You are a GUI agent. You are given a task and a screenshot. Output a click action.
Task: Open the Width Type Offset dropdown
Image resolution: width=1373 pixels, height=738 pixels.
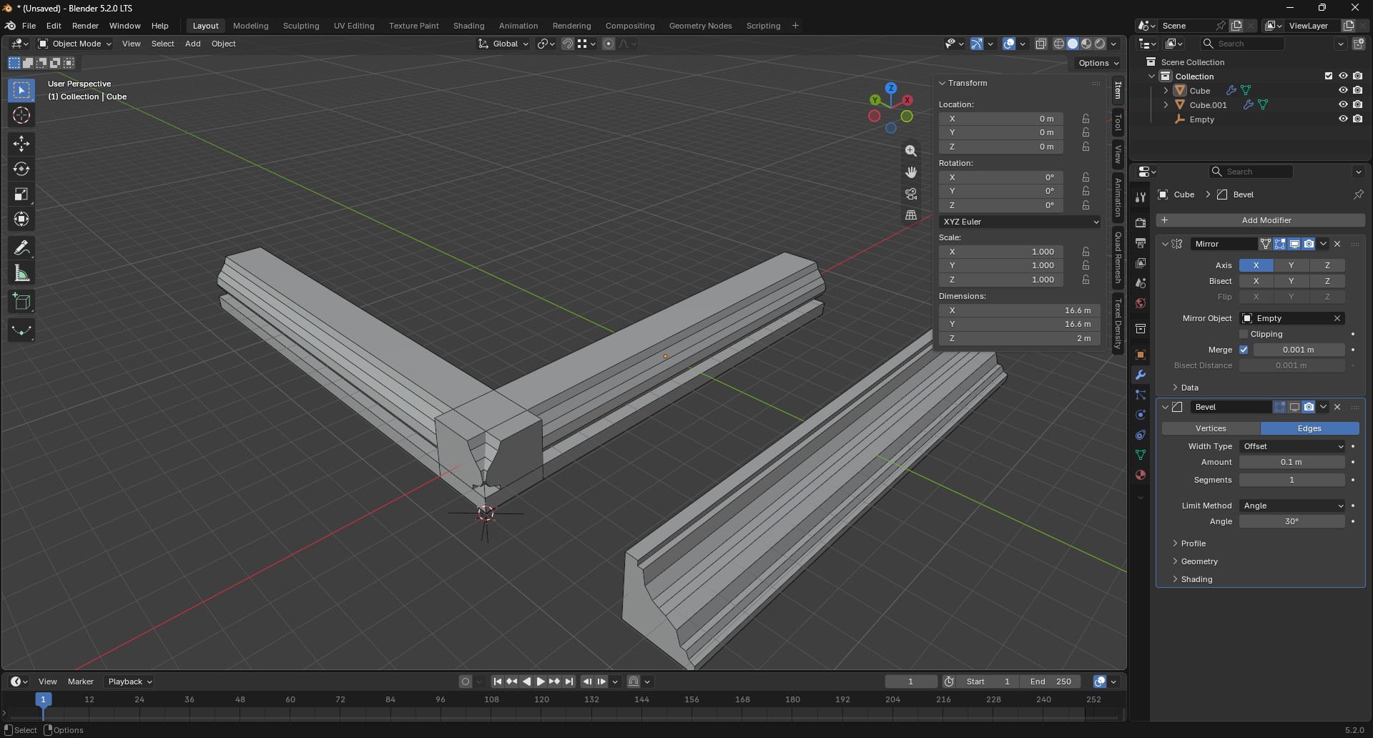[1293, 446]
